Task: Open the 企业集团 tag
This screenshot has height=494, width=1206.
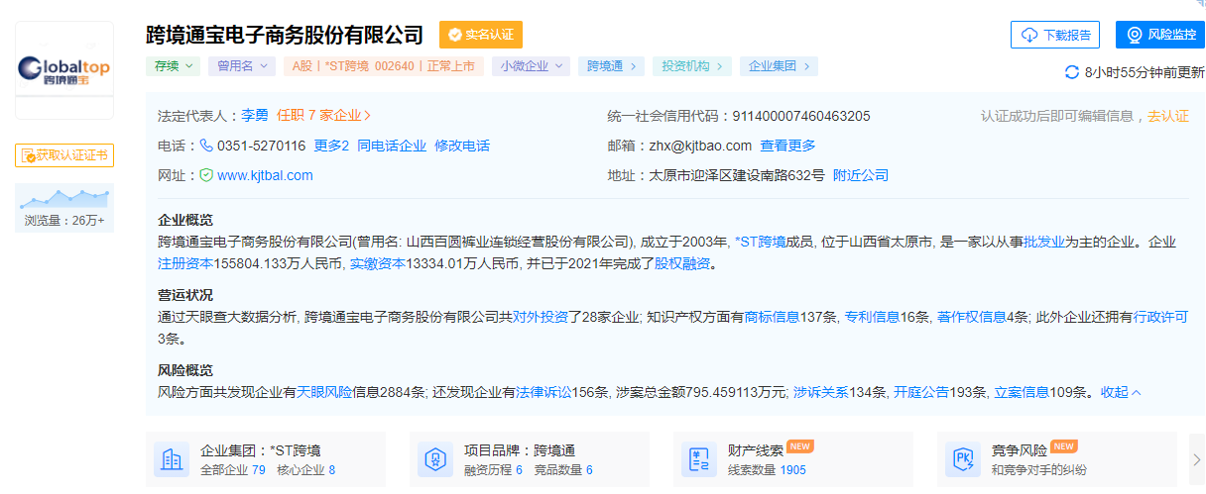Action: tap(779, 66)
